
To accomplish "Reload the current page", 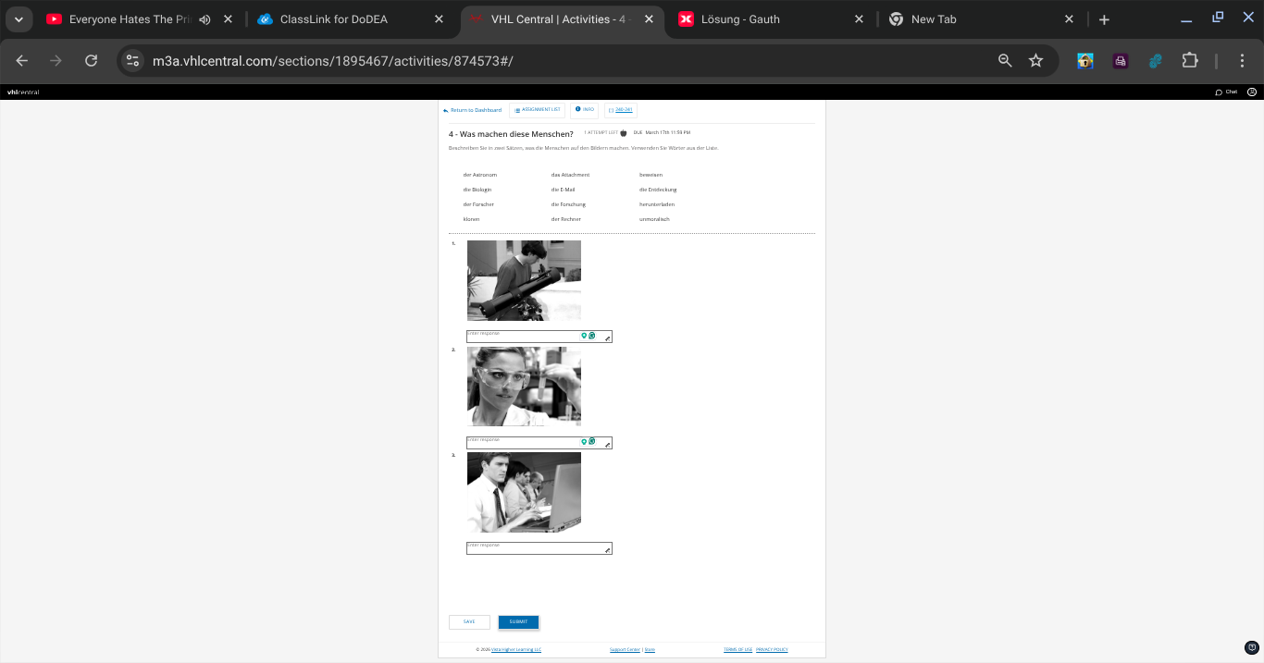I will pos(91,60).
